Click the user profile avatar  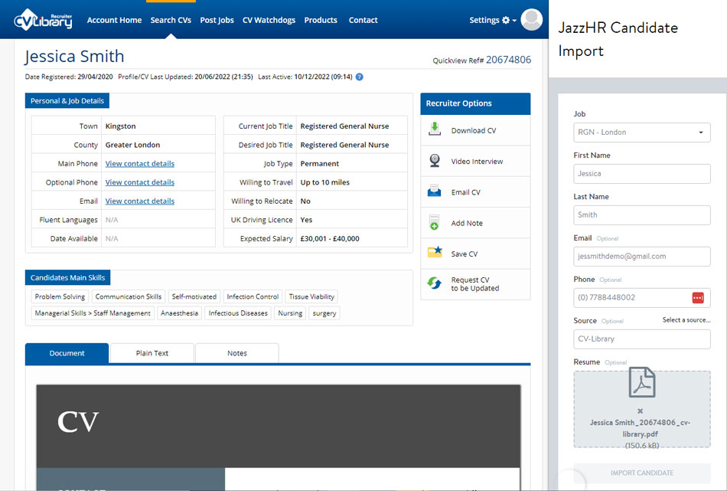tap(531, 20)
